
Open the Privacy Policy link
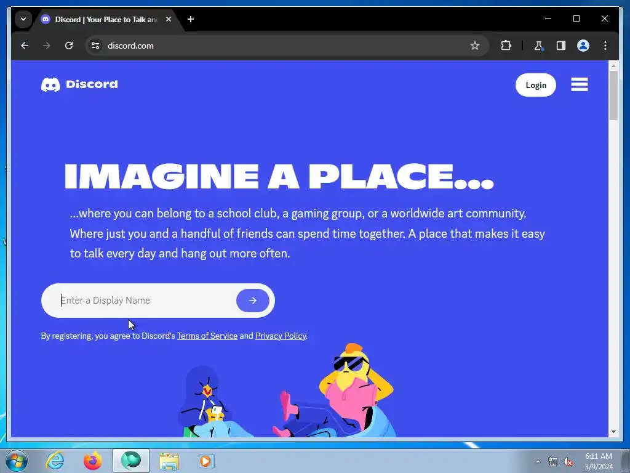point(281,336)
